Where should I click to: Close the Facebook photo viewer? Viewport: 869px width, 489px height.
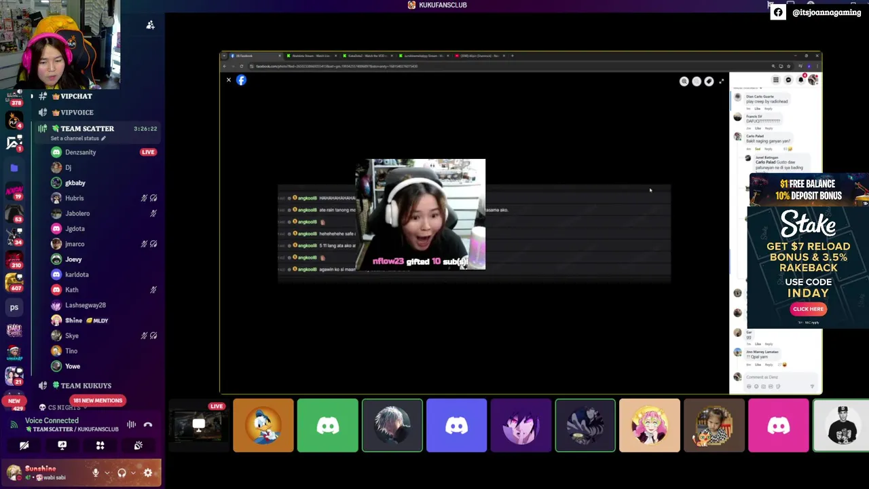coord(229,80)
